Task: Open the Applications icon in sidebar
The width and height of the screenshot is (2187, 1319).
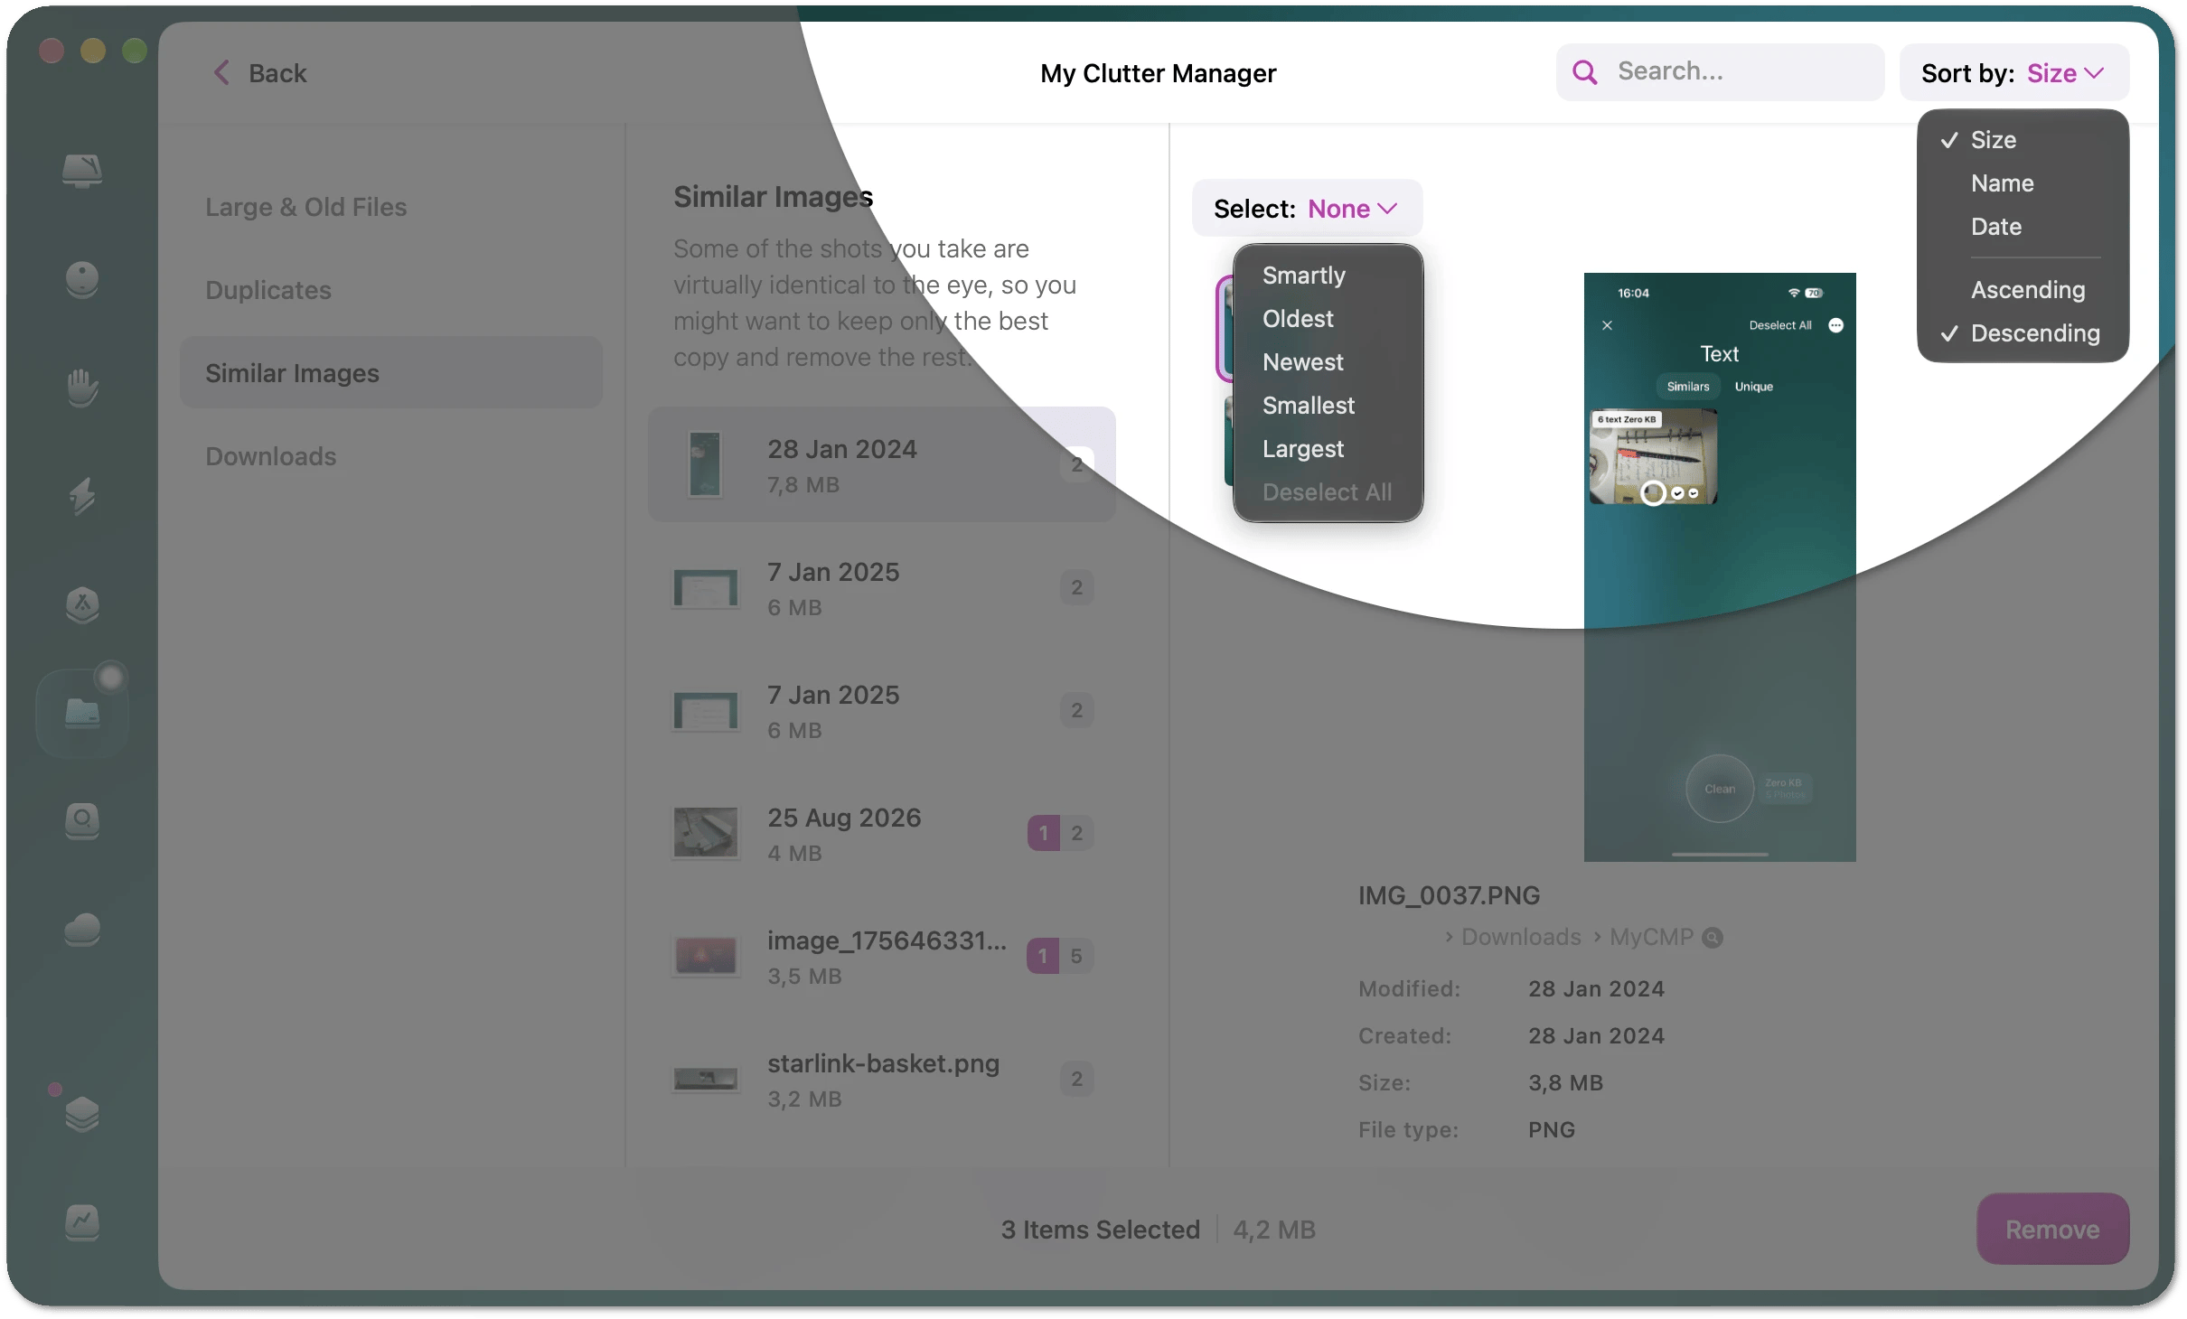Action: click(x=82, y=604)
